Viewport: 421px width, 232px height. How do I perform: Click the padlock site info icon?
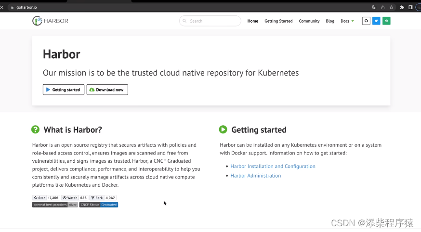[12, 7]
